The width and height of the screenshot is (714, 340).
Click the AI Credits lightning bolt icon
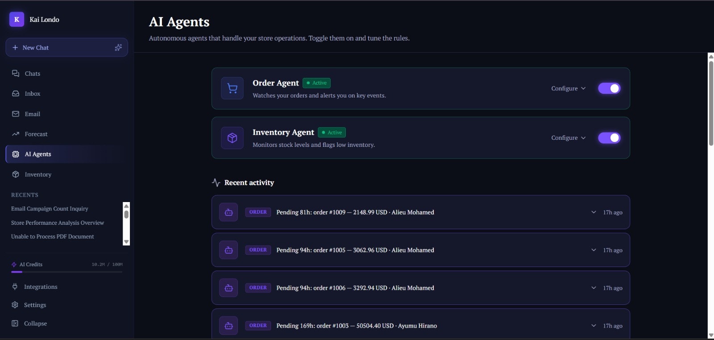14,264
